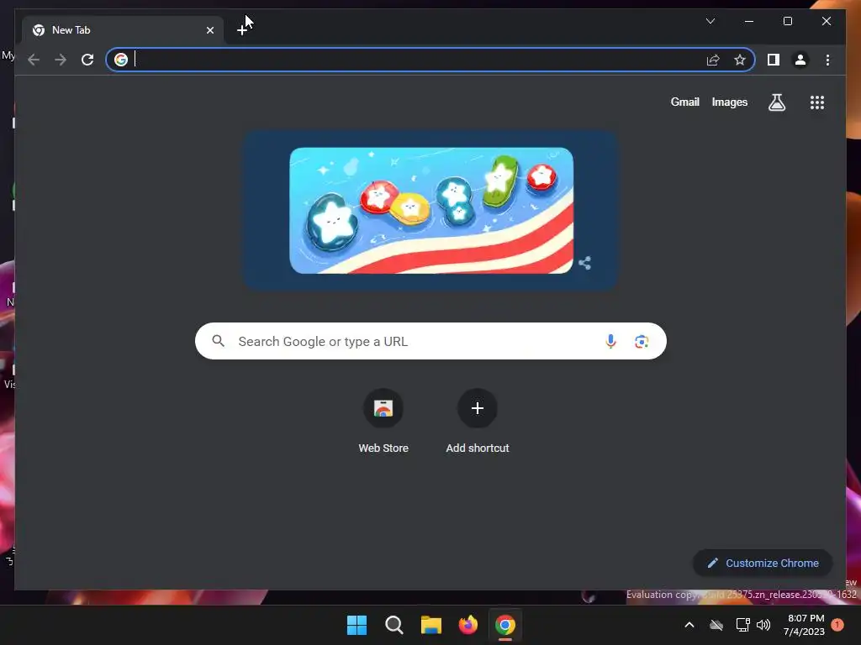
Task: Close the New Tab tab
Action: (209, 30)
